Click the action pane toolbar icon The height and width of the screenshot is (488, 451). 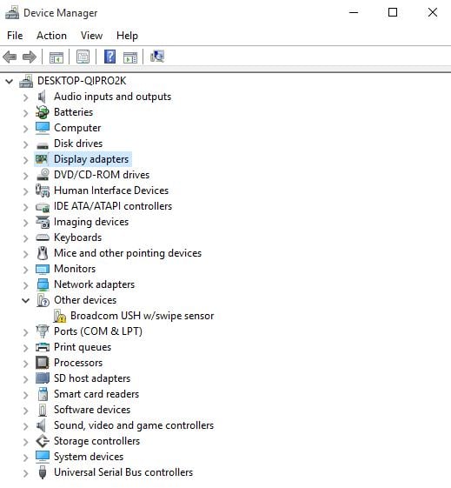tap(130, 57)
